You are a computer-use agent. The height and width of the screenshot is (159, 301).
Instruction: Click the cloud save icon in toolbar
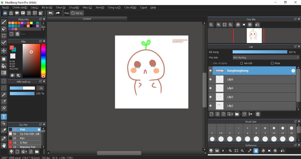point(5,13)
